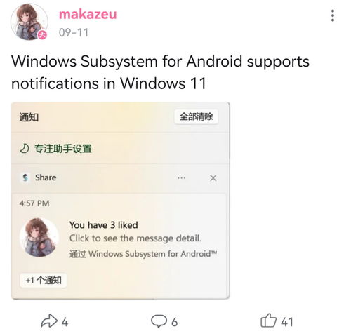Click the Share app icon in notification
The height and width of the screenshot is (336, 351).
(25, 177)
